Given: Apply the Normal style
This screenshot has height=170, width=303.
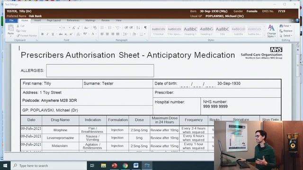Looking at the screenshot, I should click(159, 31).
